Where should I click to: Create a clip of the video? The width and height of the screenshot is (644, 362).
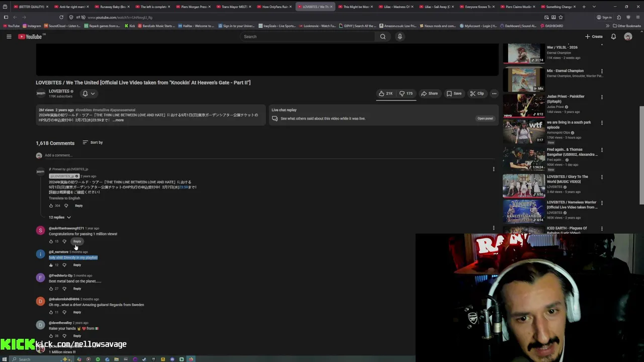pyautogui.click(x=477, y=94)
